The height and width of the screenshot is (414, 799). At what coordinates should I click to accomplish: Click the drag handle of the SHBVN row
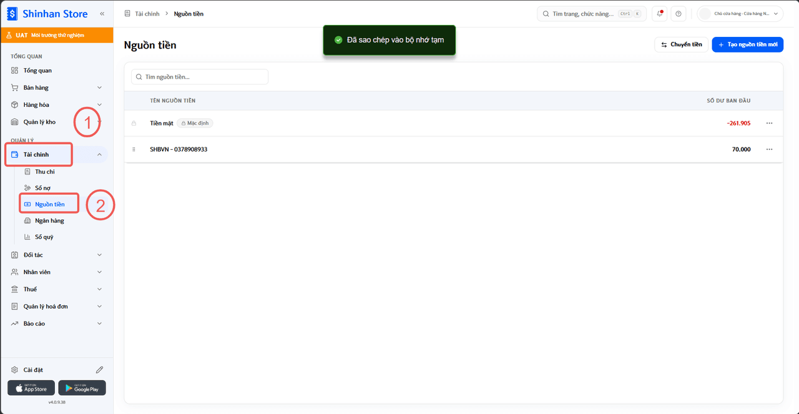coord(134,149)
